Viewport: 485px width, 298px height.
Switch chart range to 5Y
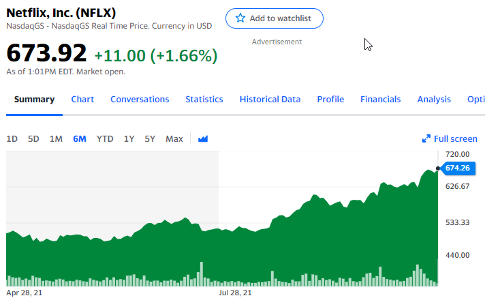[x=150, y=139]
